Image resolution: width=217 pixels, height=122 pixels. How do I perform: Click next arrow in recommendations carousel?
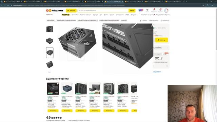coord(137,96)
